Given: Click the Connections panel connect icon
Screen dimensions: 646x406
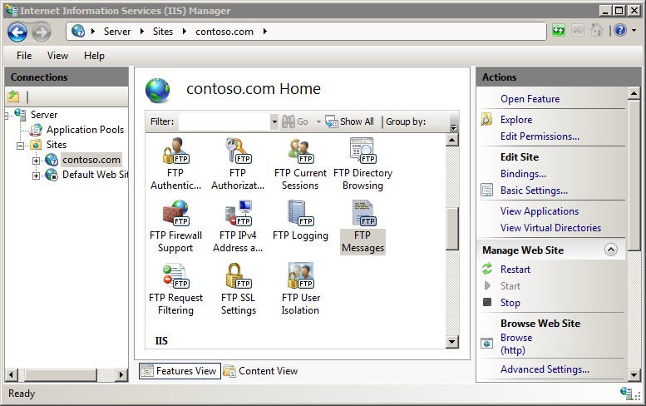Looking at the screenshot, I should (13, 97).
